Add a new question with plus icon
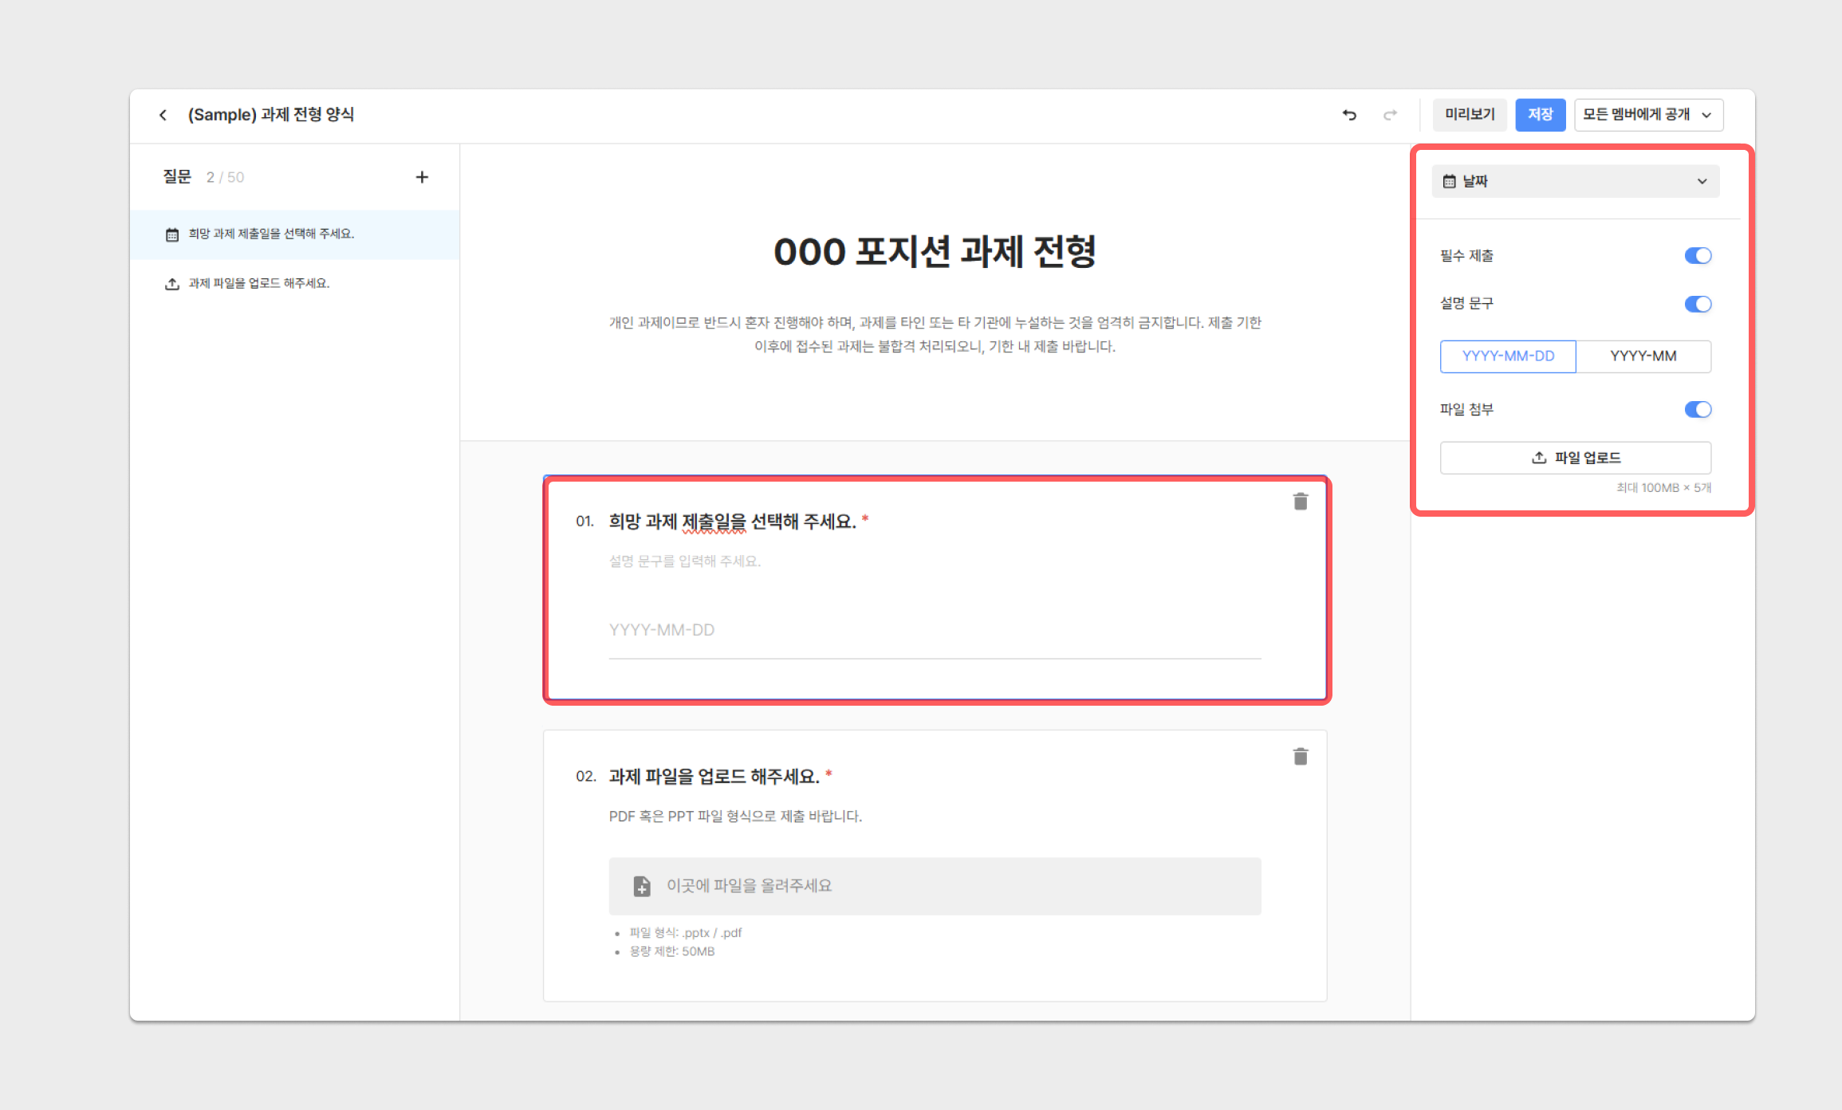This screenshot has height=1110, width=1842. [422, 177]
